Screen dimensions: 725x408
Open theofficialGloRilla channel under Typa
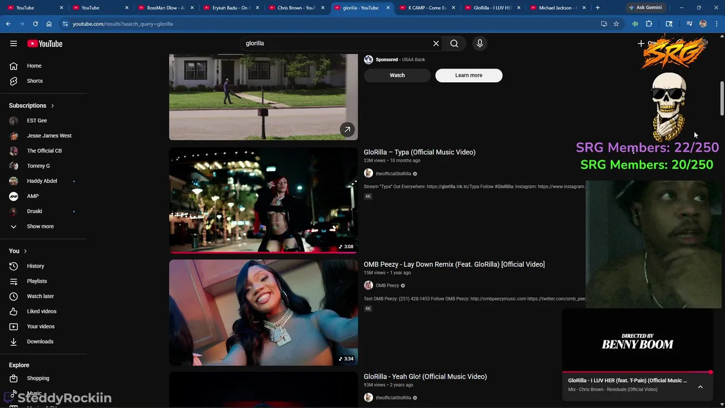tap(393, 174)
